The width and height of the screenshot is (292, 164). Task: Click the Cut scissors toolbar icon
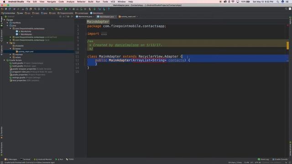tap(23, 9)
